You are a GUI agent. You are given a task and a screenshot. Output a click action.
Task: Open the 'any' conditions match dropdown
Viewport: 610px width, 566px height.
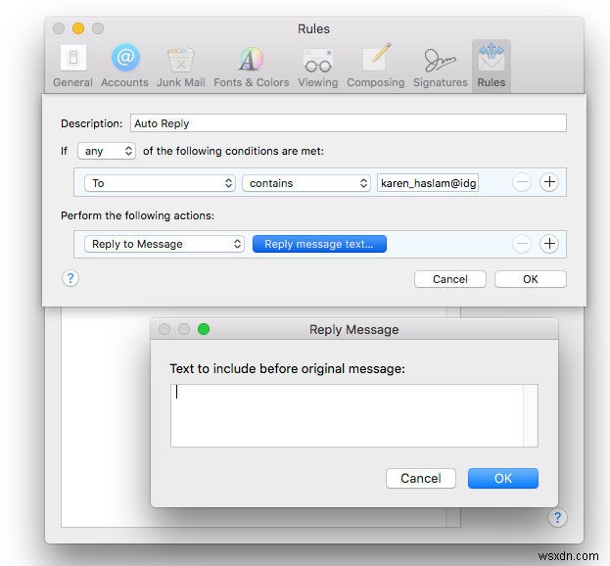[x=107, y=151]
